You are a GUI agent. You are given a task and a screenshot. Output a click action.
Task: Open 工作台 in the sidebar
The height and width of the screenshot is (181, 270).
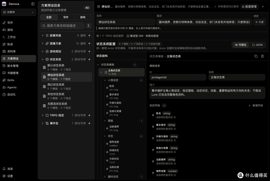point(18,37)
